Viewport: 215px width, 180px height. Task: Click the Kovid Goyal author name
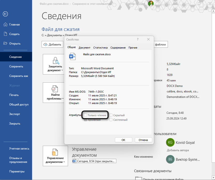pyautogui.click(x=185, y=142)
